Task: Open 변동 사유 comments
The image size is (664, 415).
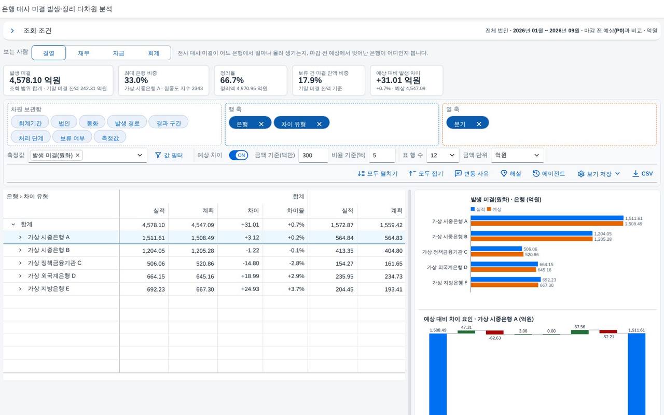Action: 472,174
